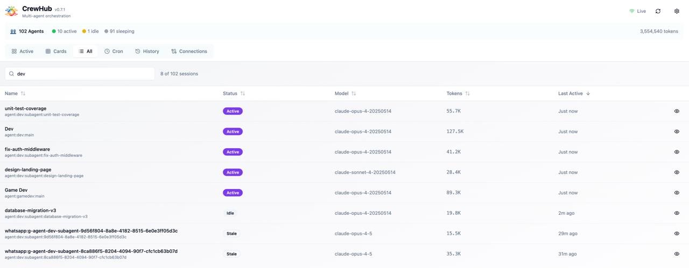Open the design-landing-page session name
The image size is (689, 268).
(28, 170)
